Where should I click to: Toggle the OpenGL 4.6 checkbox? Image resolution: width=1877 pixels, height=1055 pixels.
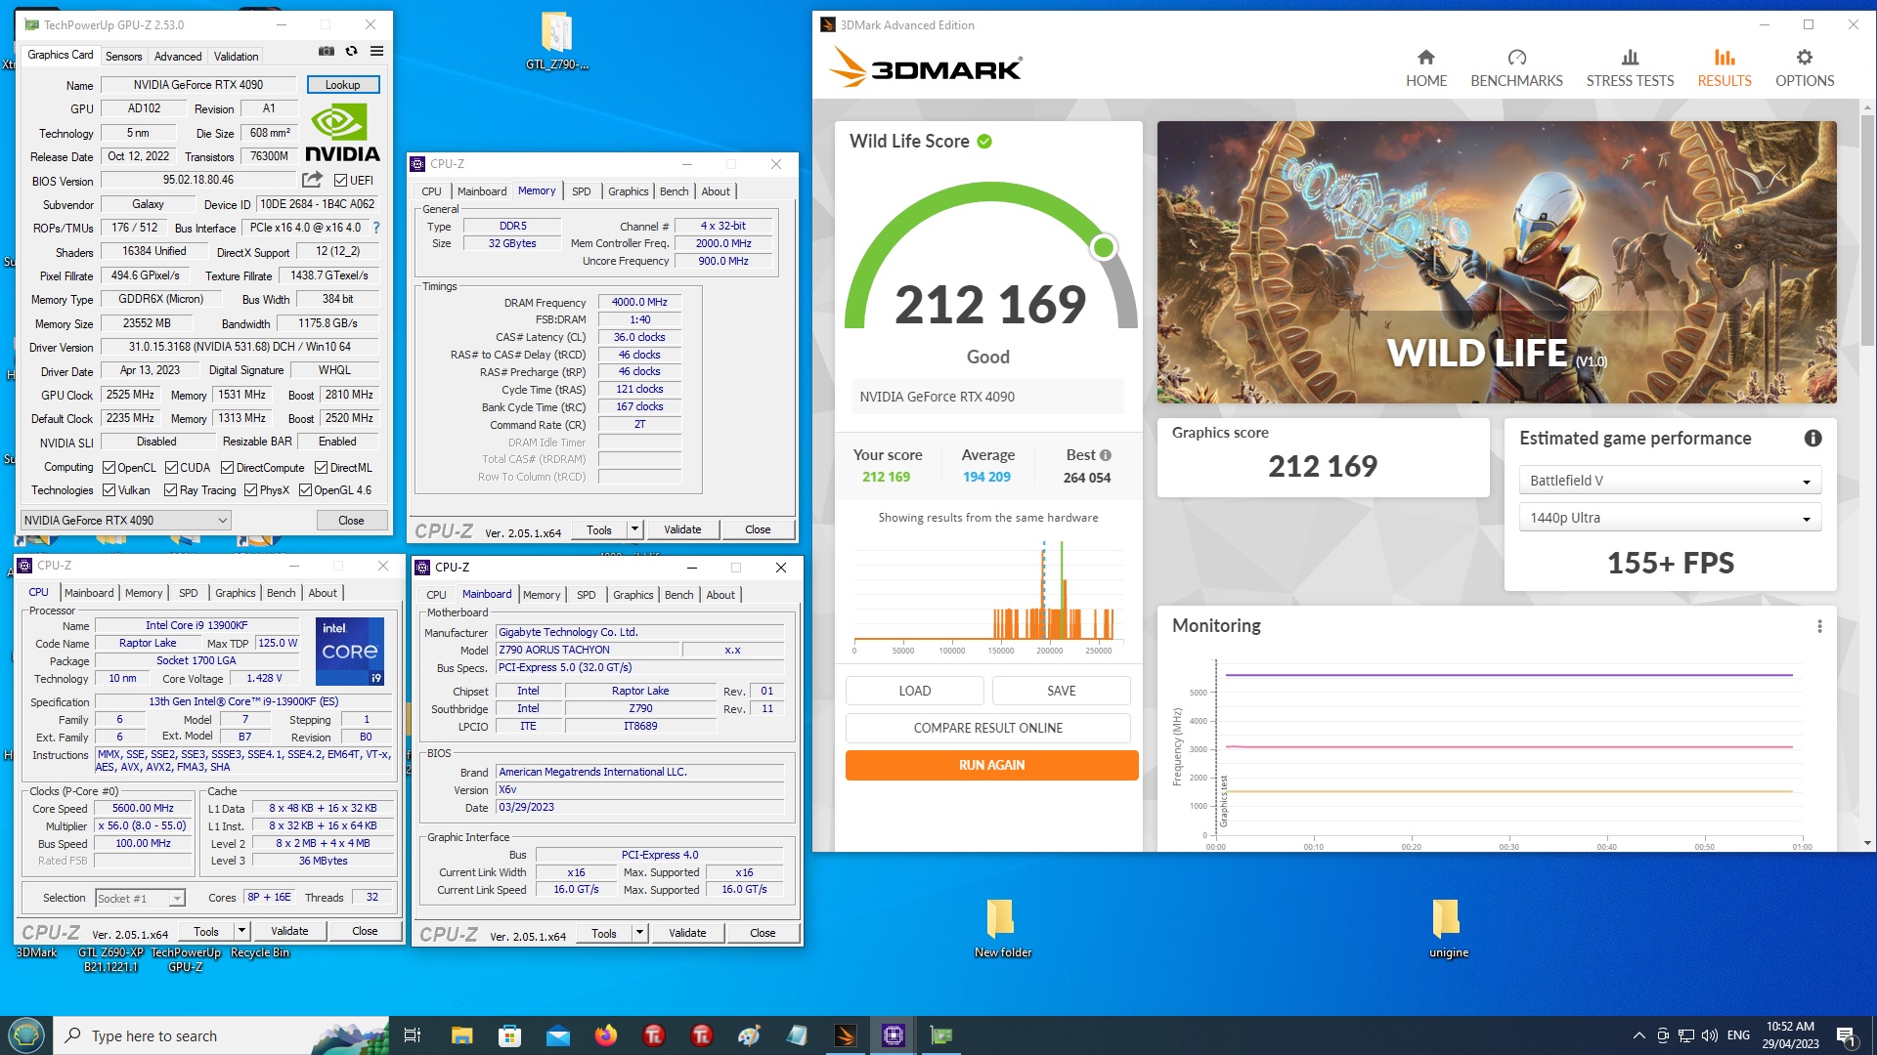tap(305, 490)
